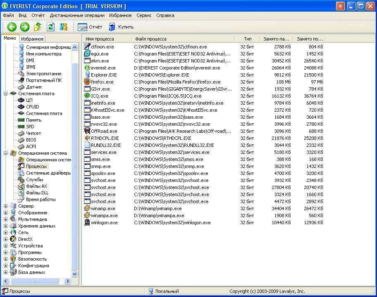Screen dimensions: 377x297
Task: Click the sidebar horizontal scroll-right arrow
Action: pos(67,281)
